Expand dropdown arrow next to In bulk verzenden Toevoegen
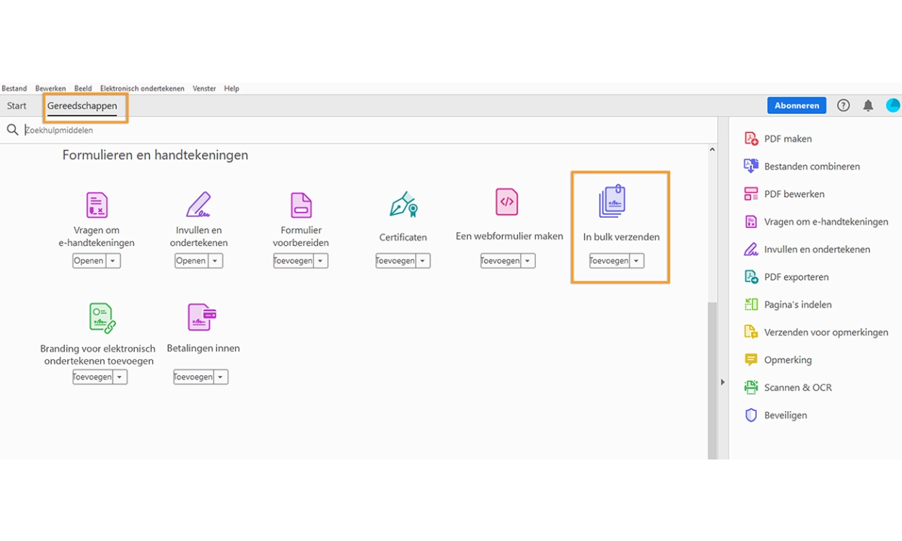Screen dimensions: 902x541 [636, 261]
